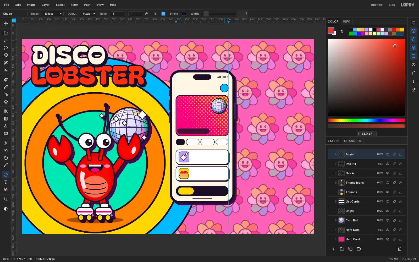Click the Stroke color swatch
The width and height of the screenshot is (419, 262).
184,14
